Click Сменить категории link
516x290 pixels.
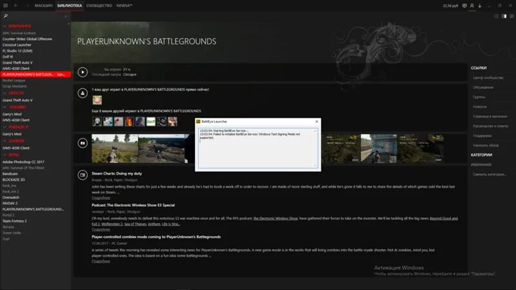pyautogui.click(x=490, y=174)
